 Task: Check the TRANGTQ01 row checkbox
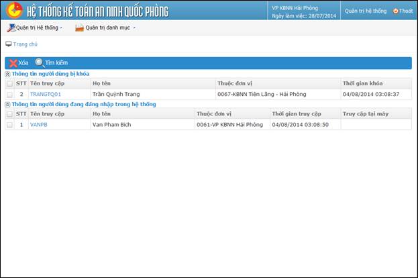pos(9,95)
